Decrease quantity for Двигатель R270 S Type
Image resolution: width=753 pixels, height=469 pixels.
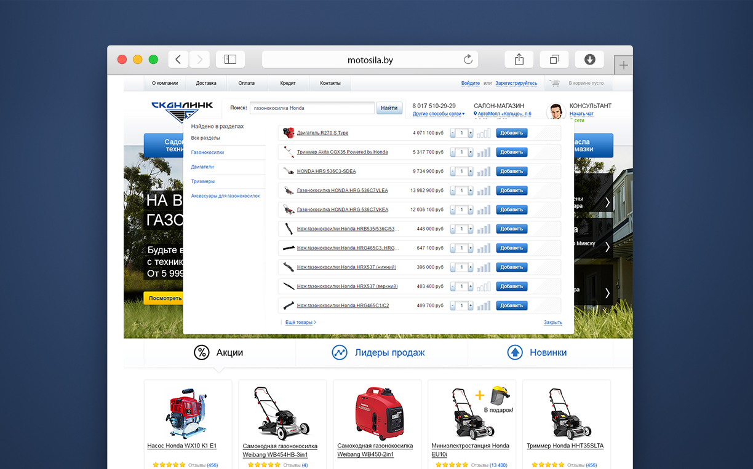coord(453,133)
